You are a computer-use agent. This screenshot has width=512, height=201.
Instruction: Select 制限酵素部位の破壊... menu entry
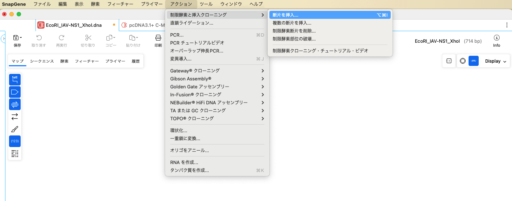[x=330, y=39]
